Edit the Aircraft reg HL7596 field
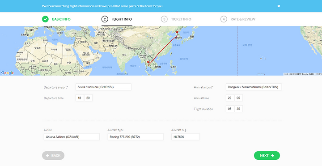The image size is (322, 166). pos(186,137)
